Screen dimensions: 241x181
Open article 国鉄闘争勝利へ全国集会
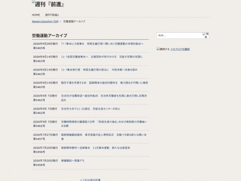96,148
